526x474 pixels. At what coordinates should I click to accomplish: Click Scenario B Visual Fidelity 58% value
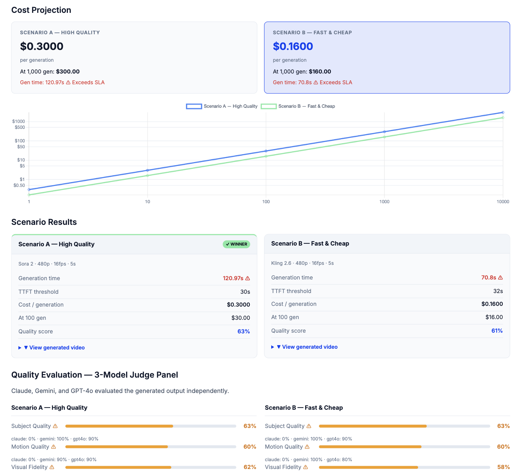503,467
